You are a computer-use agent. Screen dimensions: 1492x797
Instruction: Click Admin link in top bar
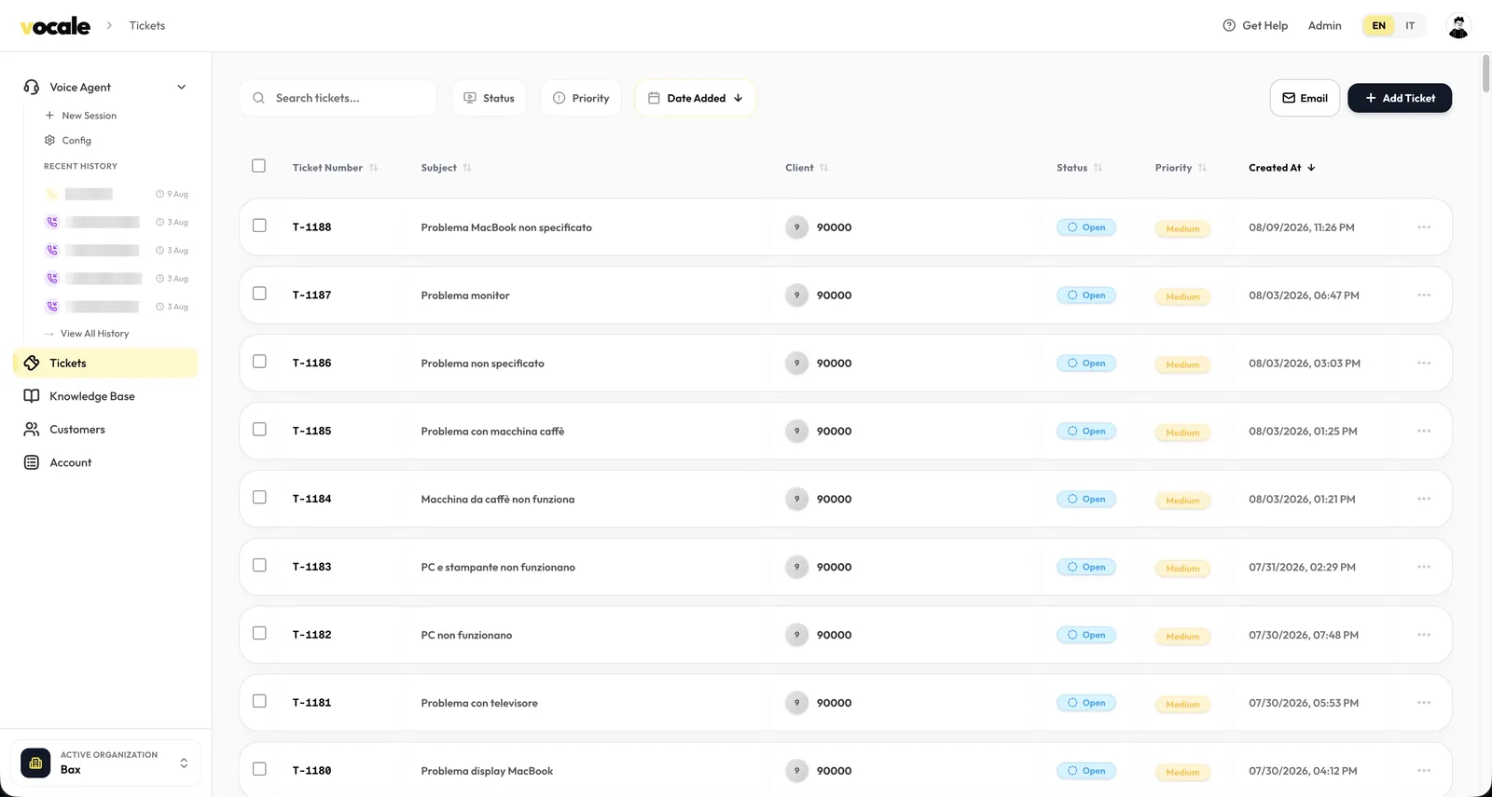point(1324,26)
